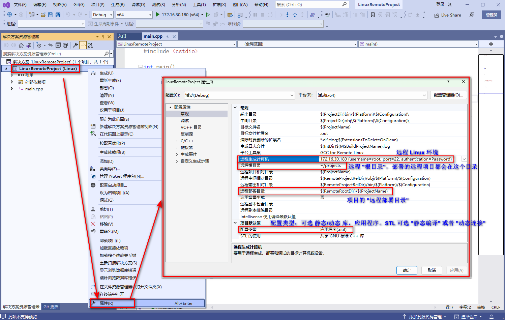
Task: Open 配置(C) 活动(Debug) dropdown in property page
Action: (x=239, y=95)
